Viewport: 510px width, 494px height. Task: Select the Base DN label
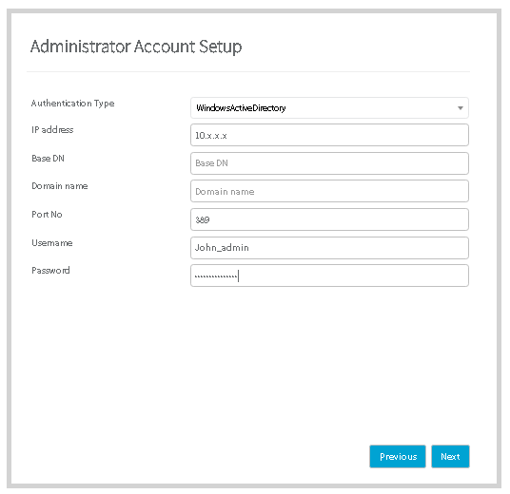(48, 158)
